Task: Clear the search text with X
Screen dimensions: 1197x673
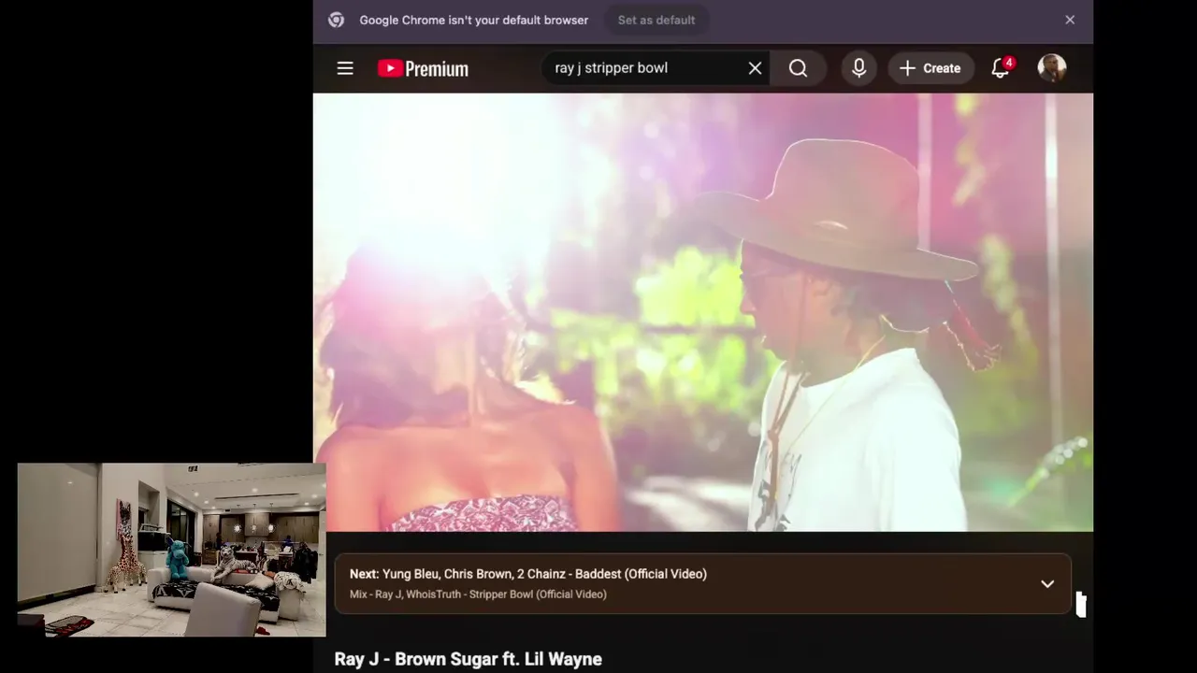Action: pyautogui.click(x=755, y=68)
